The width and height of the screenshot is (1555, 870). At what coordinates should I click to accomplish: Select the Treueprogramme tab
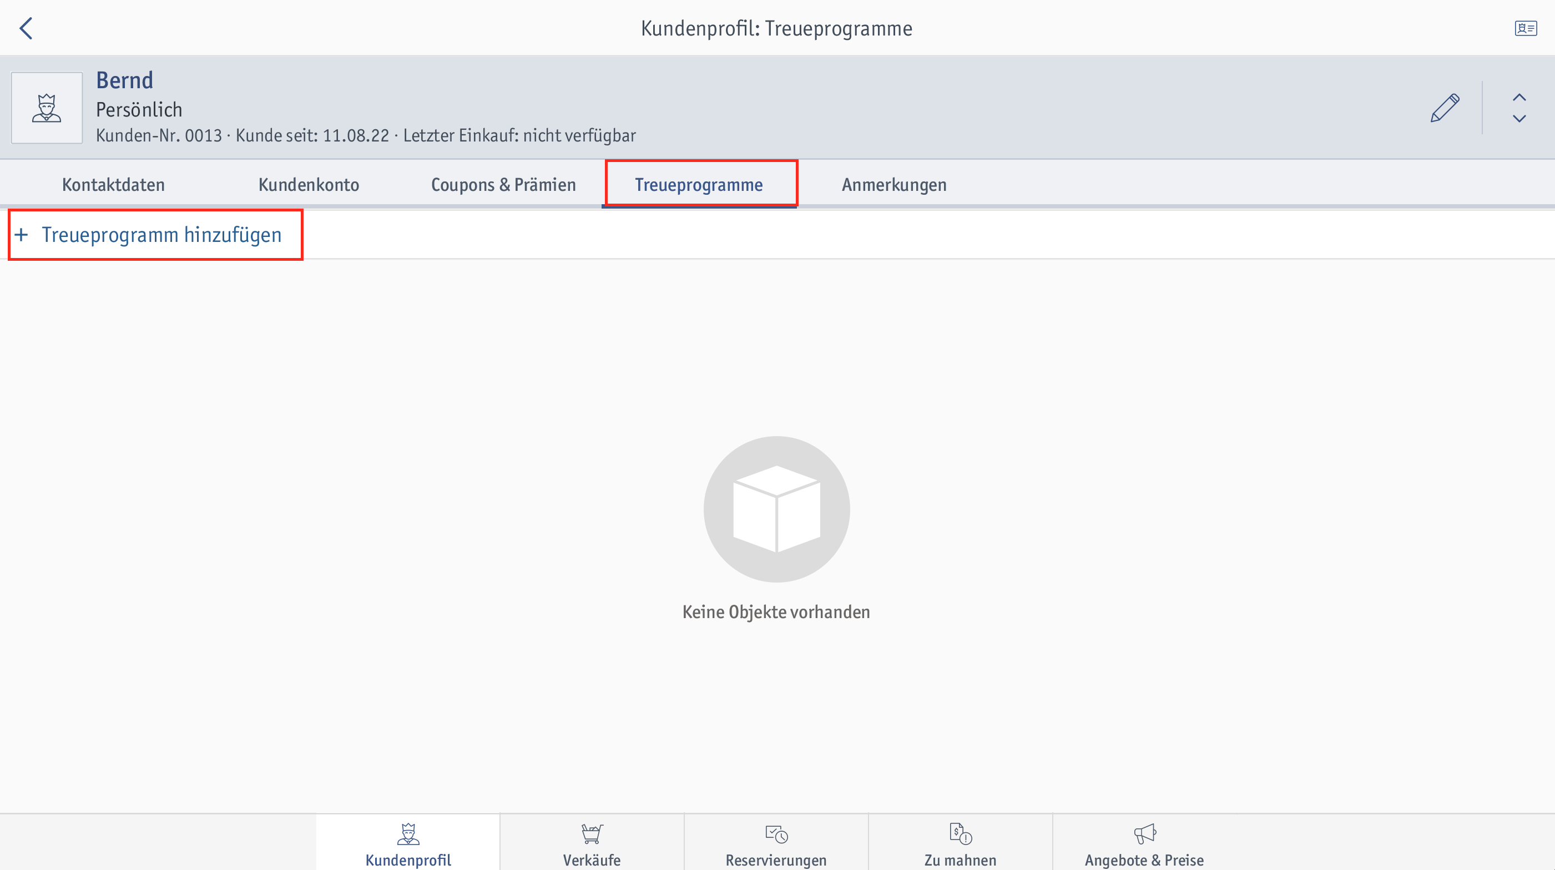click(x=699, y=185)
